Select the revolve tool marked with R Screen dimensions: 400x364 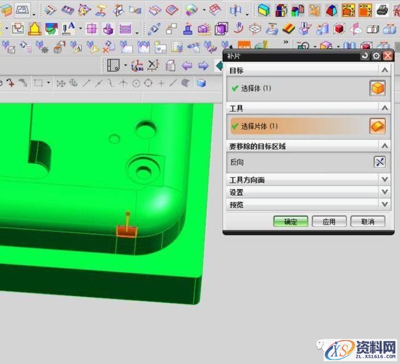click(x=239, y=28)
